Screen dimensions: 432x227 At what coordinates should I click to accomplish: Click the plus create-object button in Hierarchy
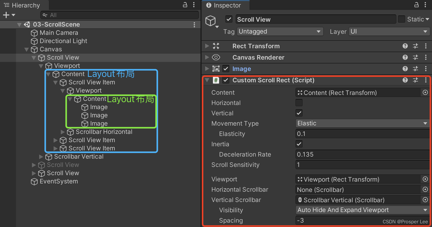(6, 15)
